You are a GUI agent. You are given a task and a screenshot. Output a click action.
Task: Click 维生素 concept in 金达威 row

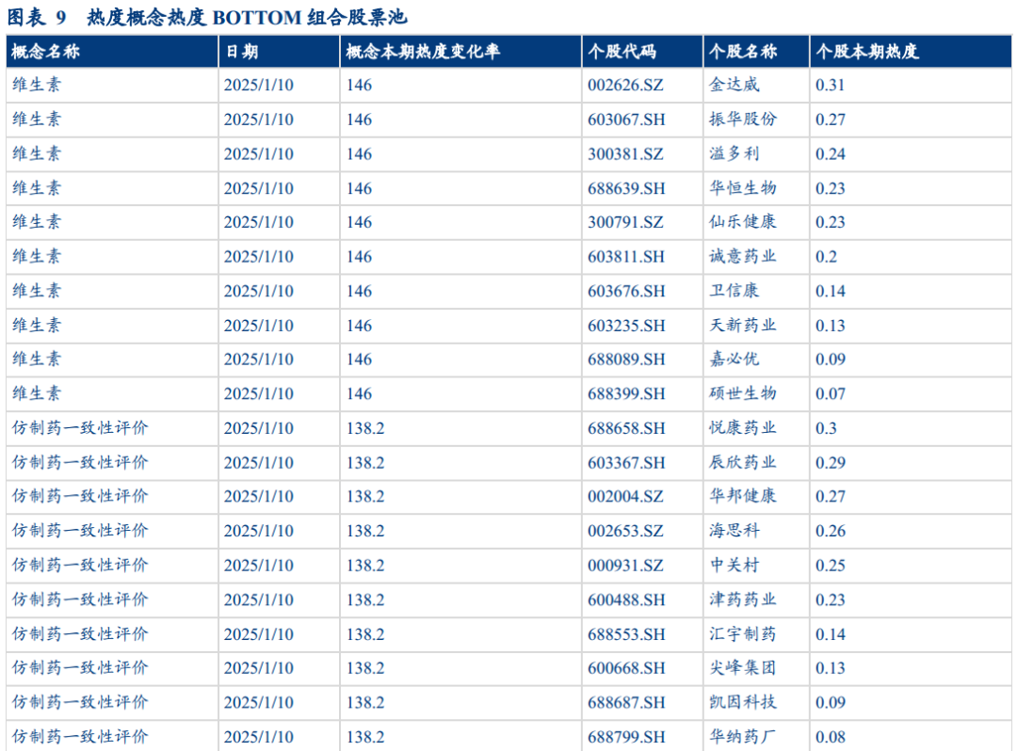tap(37, 85)
